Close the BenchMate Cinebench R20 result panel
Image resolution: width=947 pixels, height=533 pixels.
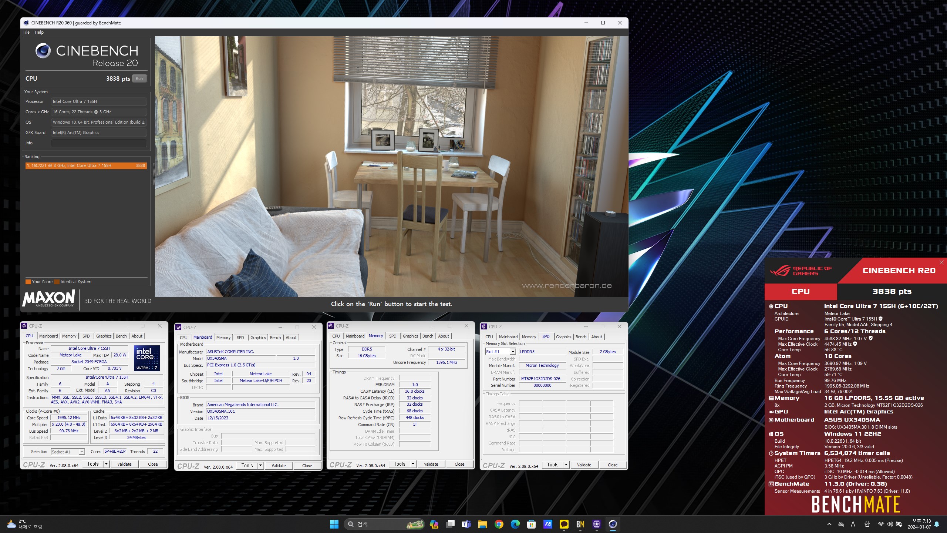[x=941, y=262]
